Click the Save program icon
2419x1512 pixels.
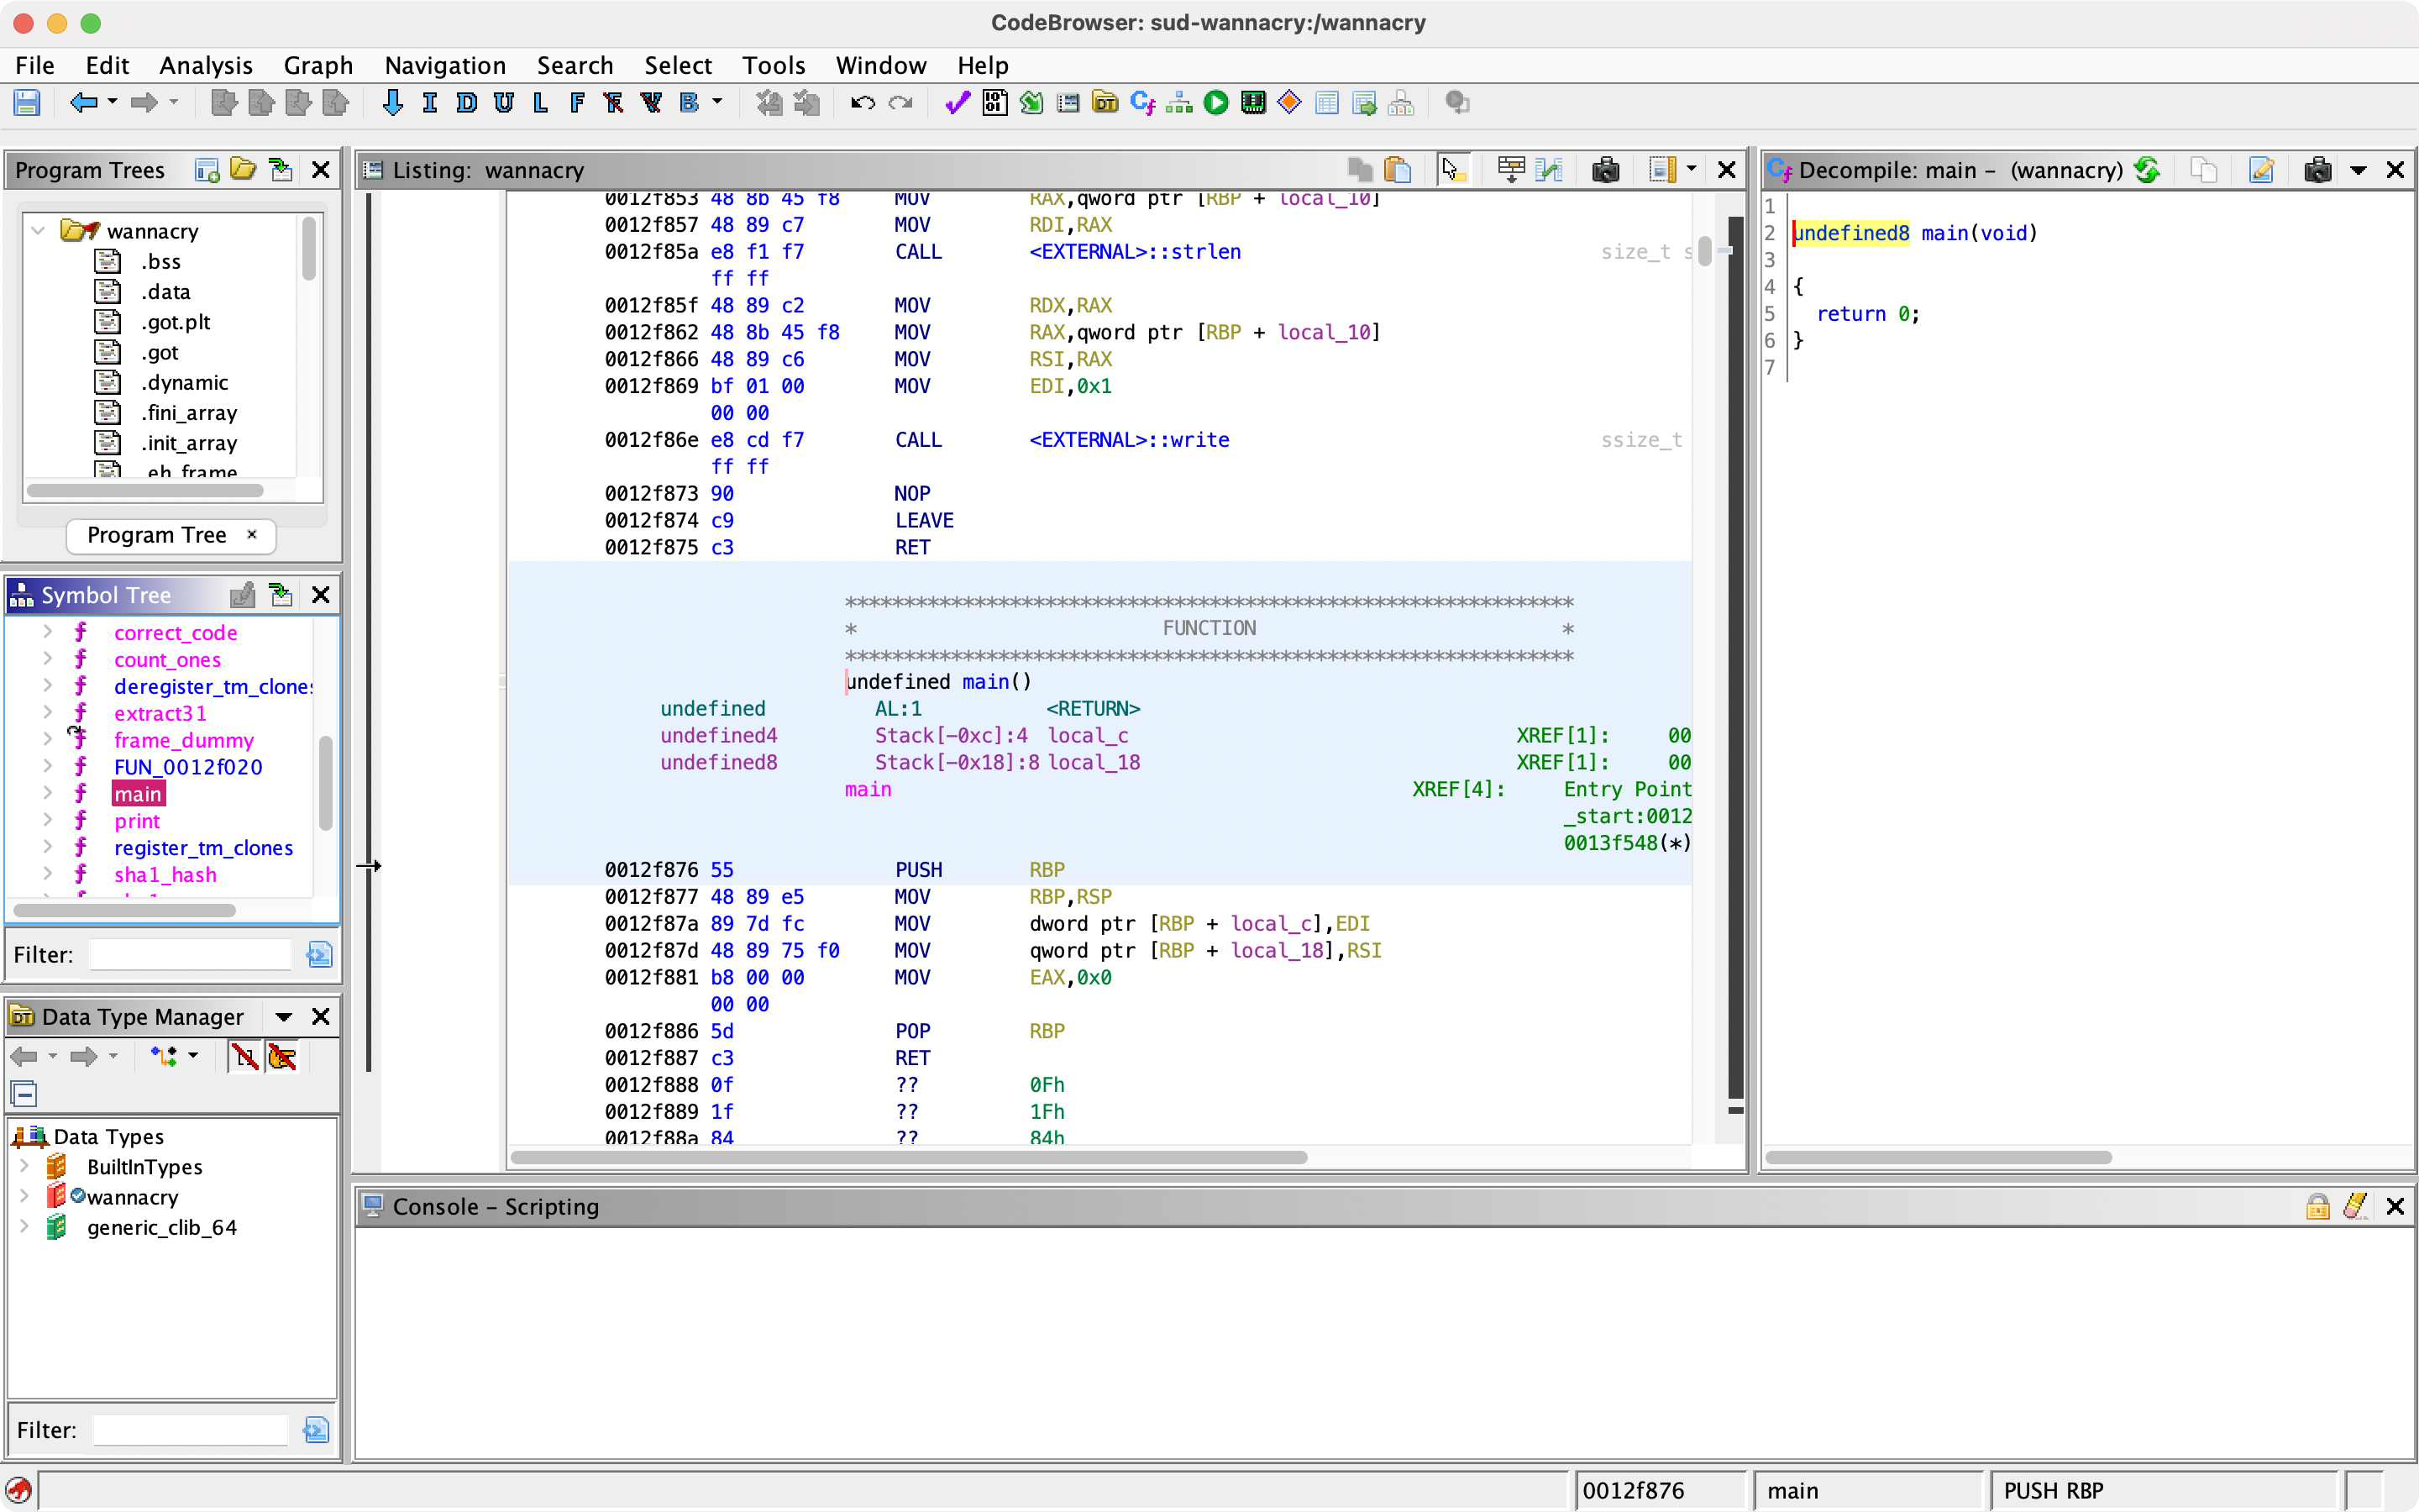(27, 103)
